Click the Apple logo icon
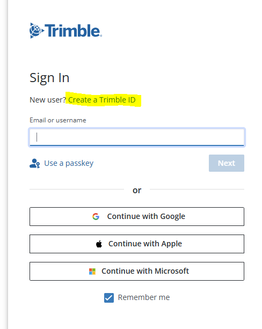The image size is (262, 329). coord(99,244)
